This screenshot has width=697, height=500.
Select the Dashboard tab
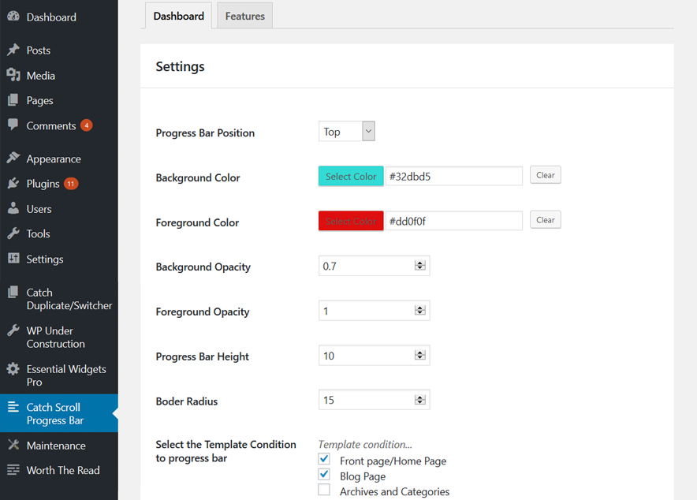[x=177, y=16]
